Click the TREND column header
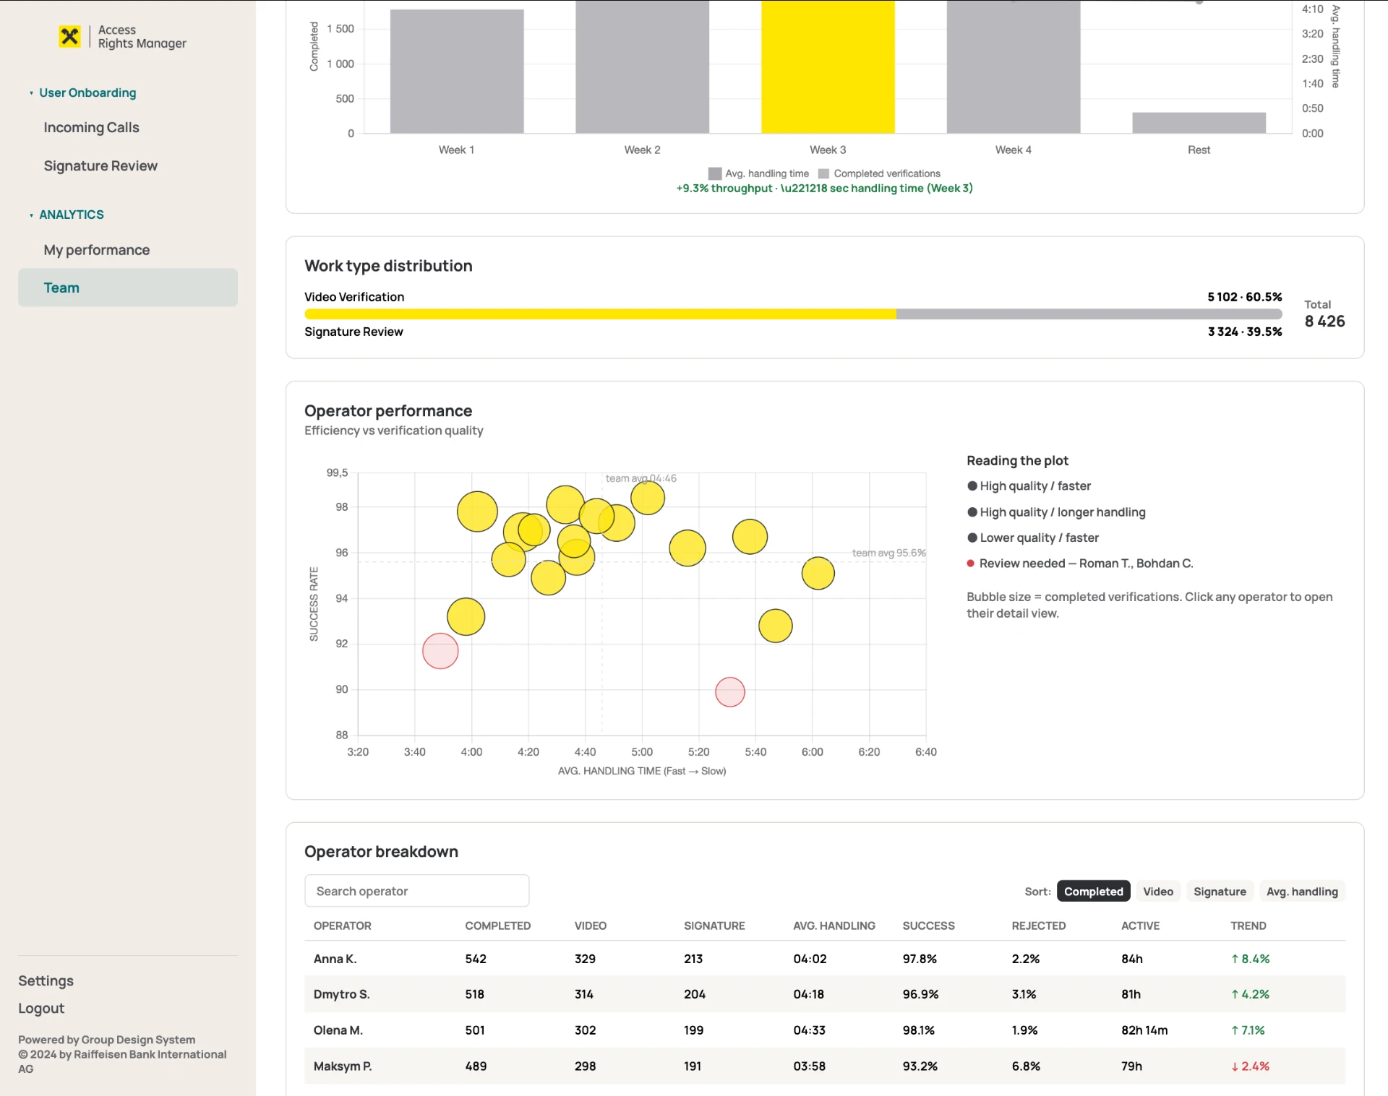The height and width of the screenshot is (1096, 1388). click(1248, 925)
